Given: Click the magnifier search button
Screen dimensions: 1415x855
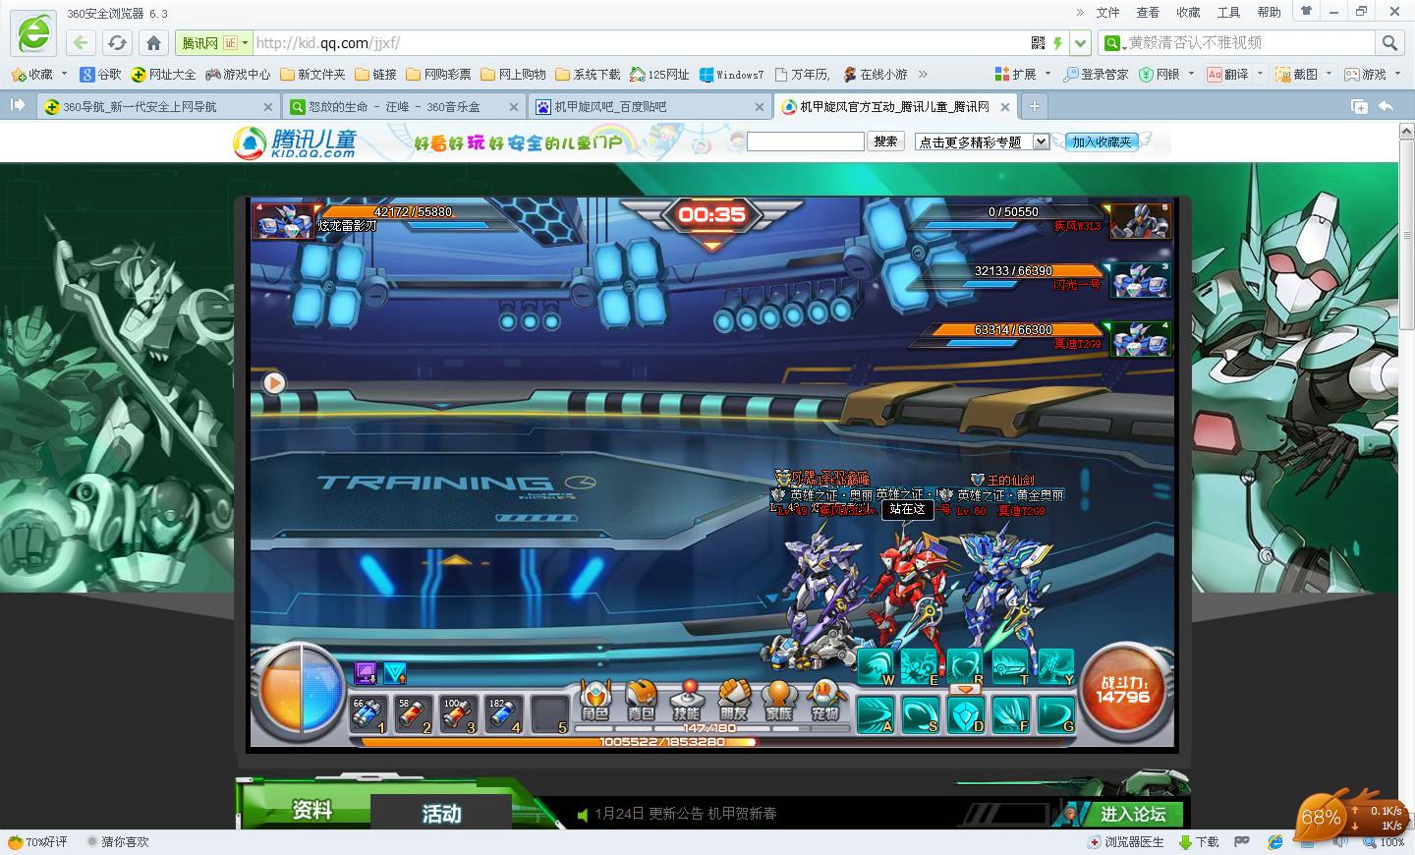Looking at the screenshot, I should 1389,42.
